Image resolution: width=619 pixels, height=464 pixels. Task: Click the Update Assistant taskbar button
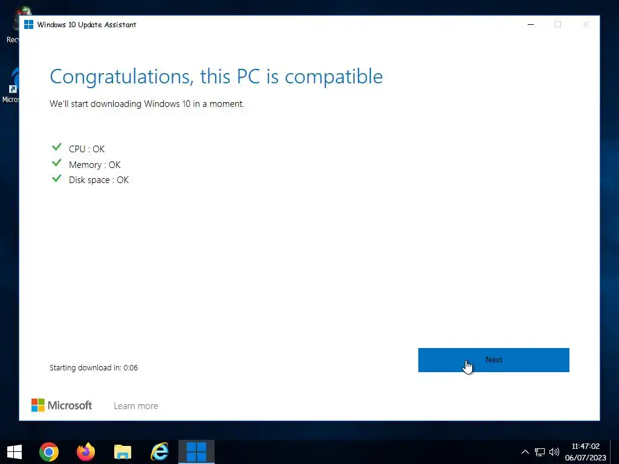[x=196, y=452]
